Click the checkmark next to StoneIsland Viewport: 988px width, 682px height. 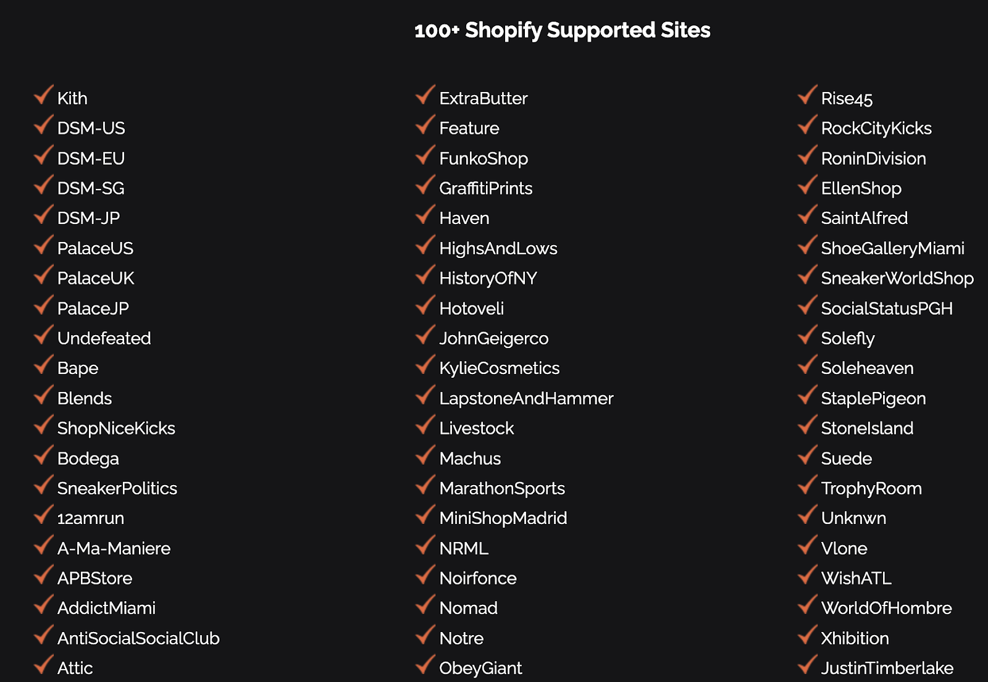click(x=808, y=425)
